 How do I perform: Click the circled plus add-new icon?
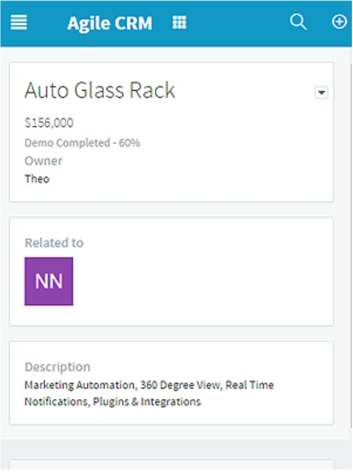[x=339, y=22]
